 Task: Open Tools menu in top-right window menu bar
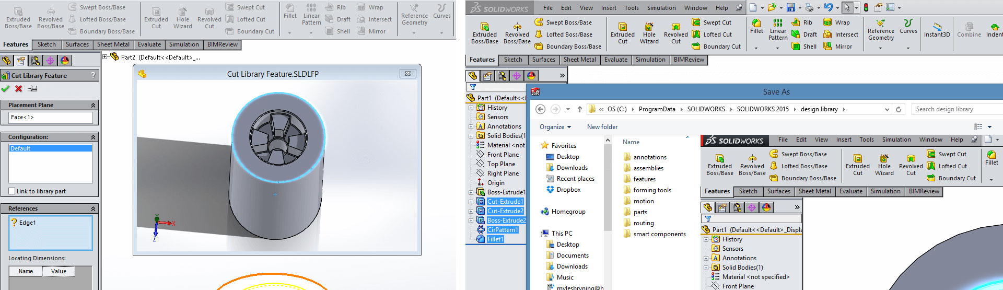click(x=632, y=8)
